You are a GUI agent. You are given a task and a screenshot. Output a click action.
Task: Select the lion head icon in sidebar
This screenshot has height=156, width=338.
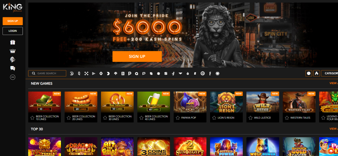click(13, 59)
